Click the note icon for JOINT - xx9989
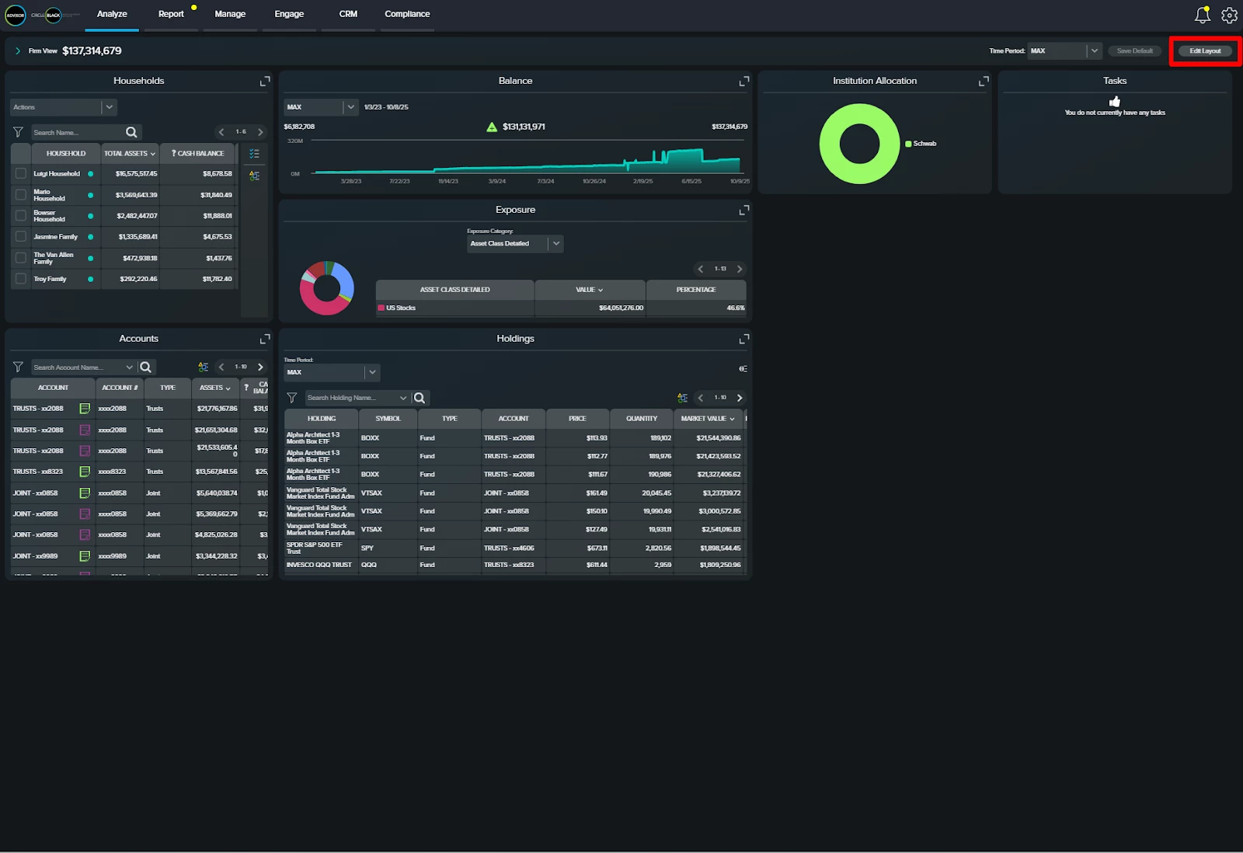Image resolution: width=1243 pixels, height=853 pixels. [85, 556]
